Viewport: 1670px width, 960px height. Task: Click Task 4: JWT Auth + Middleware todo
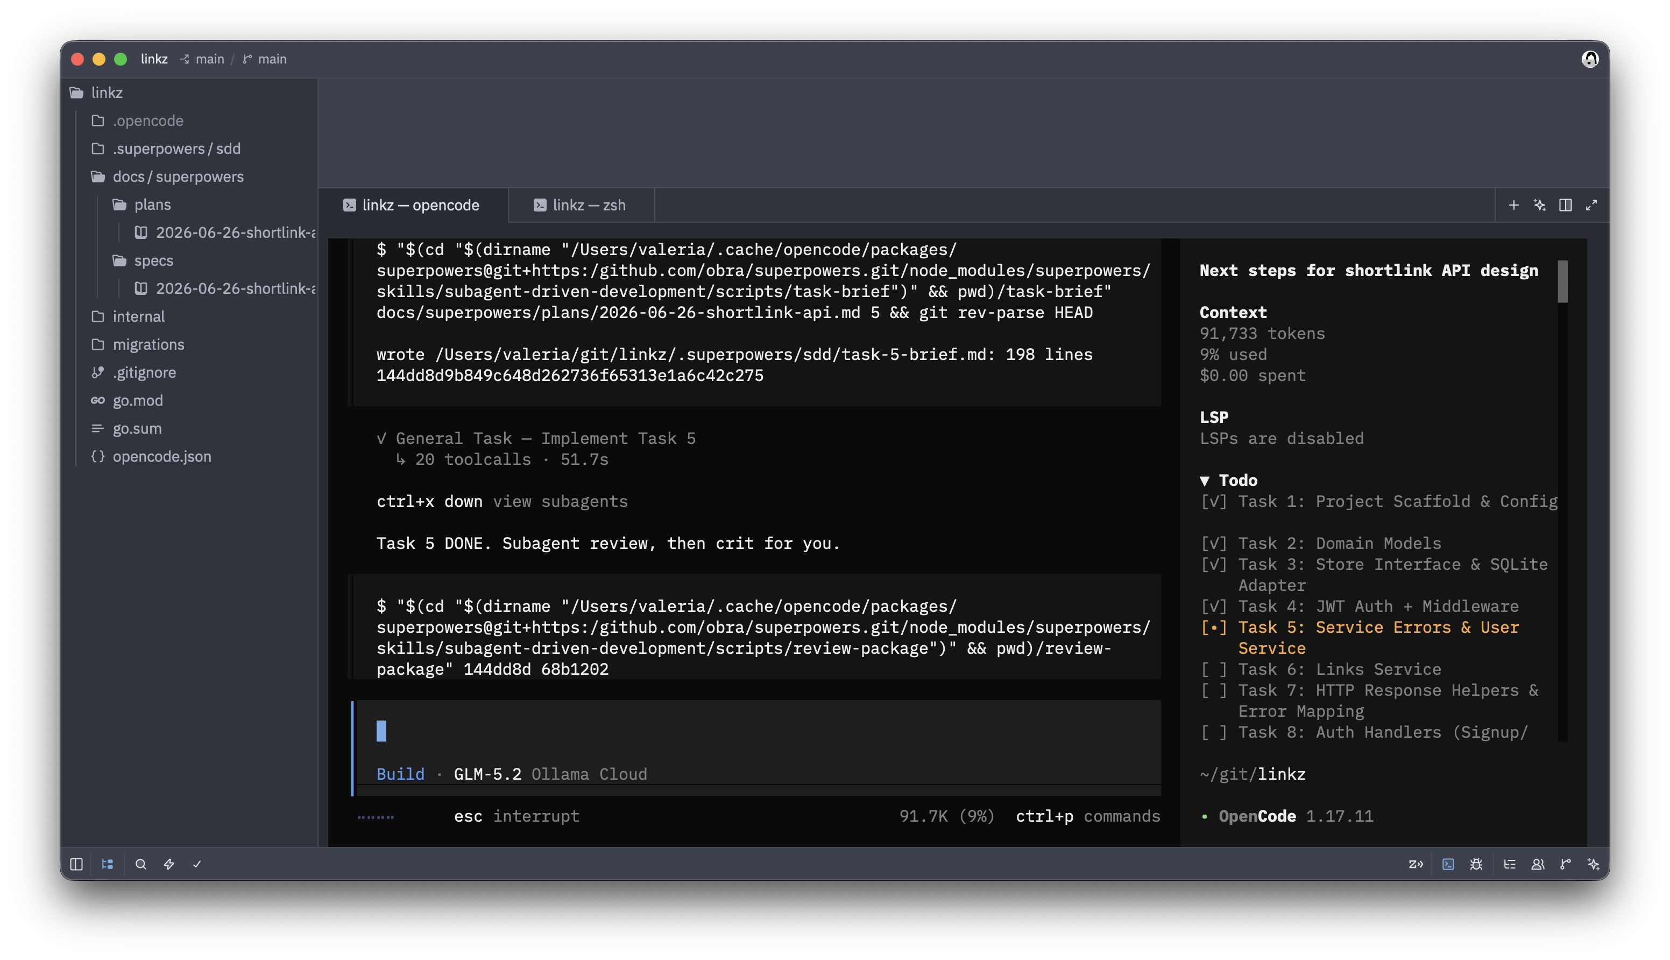point(1359,606)
